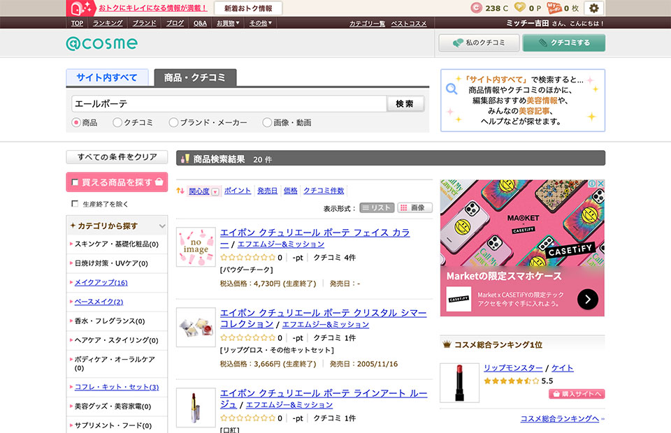
Task: Click the CASETiFY phone case ad image
Action: pos(522,223)
